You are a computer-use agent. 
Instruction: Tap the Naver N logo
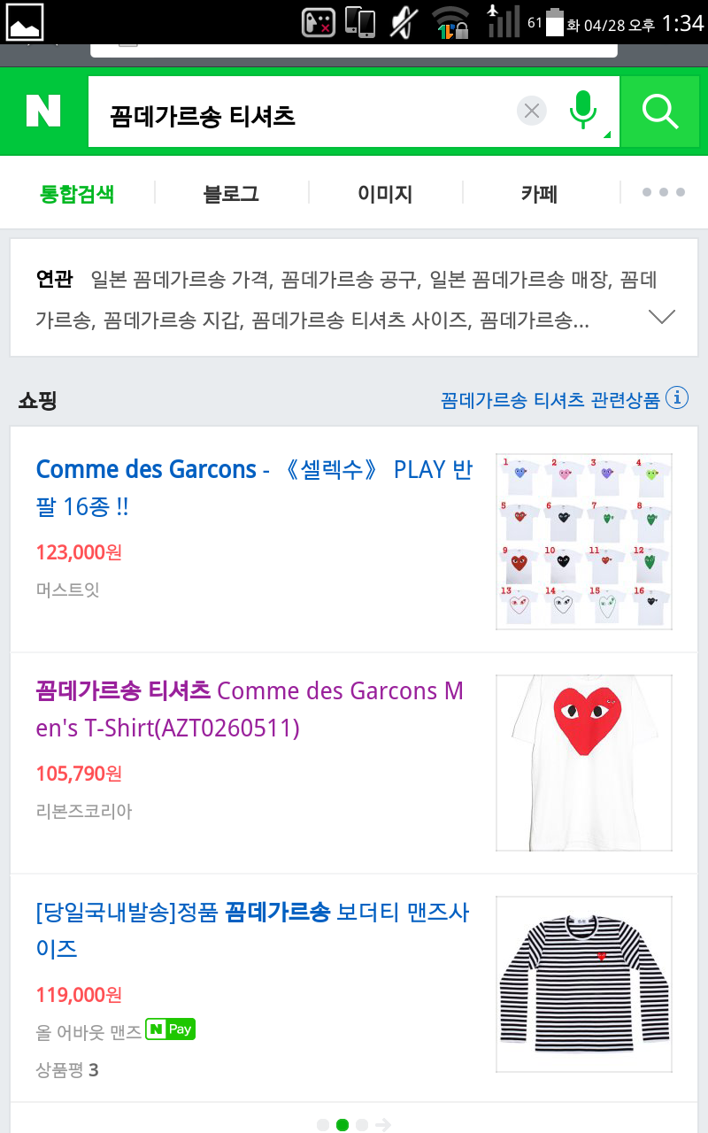(43, 112)
